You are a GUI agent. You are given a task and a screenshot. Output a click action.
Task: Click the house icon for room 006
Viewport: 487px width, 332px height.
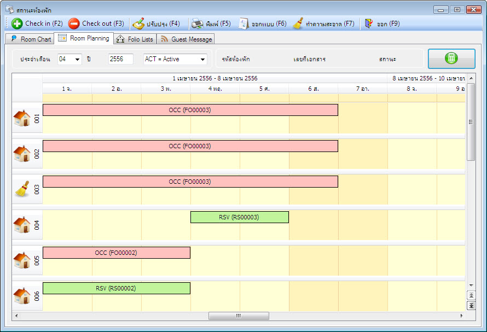tap(22, 296)
